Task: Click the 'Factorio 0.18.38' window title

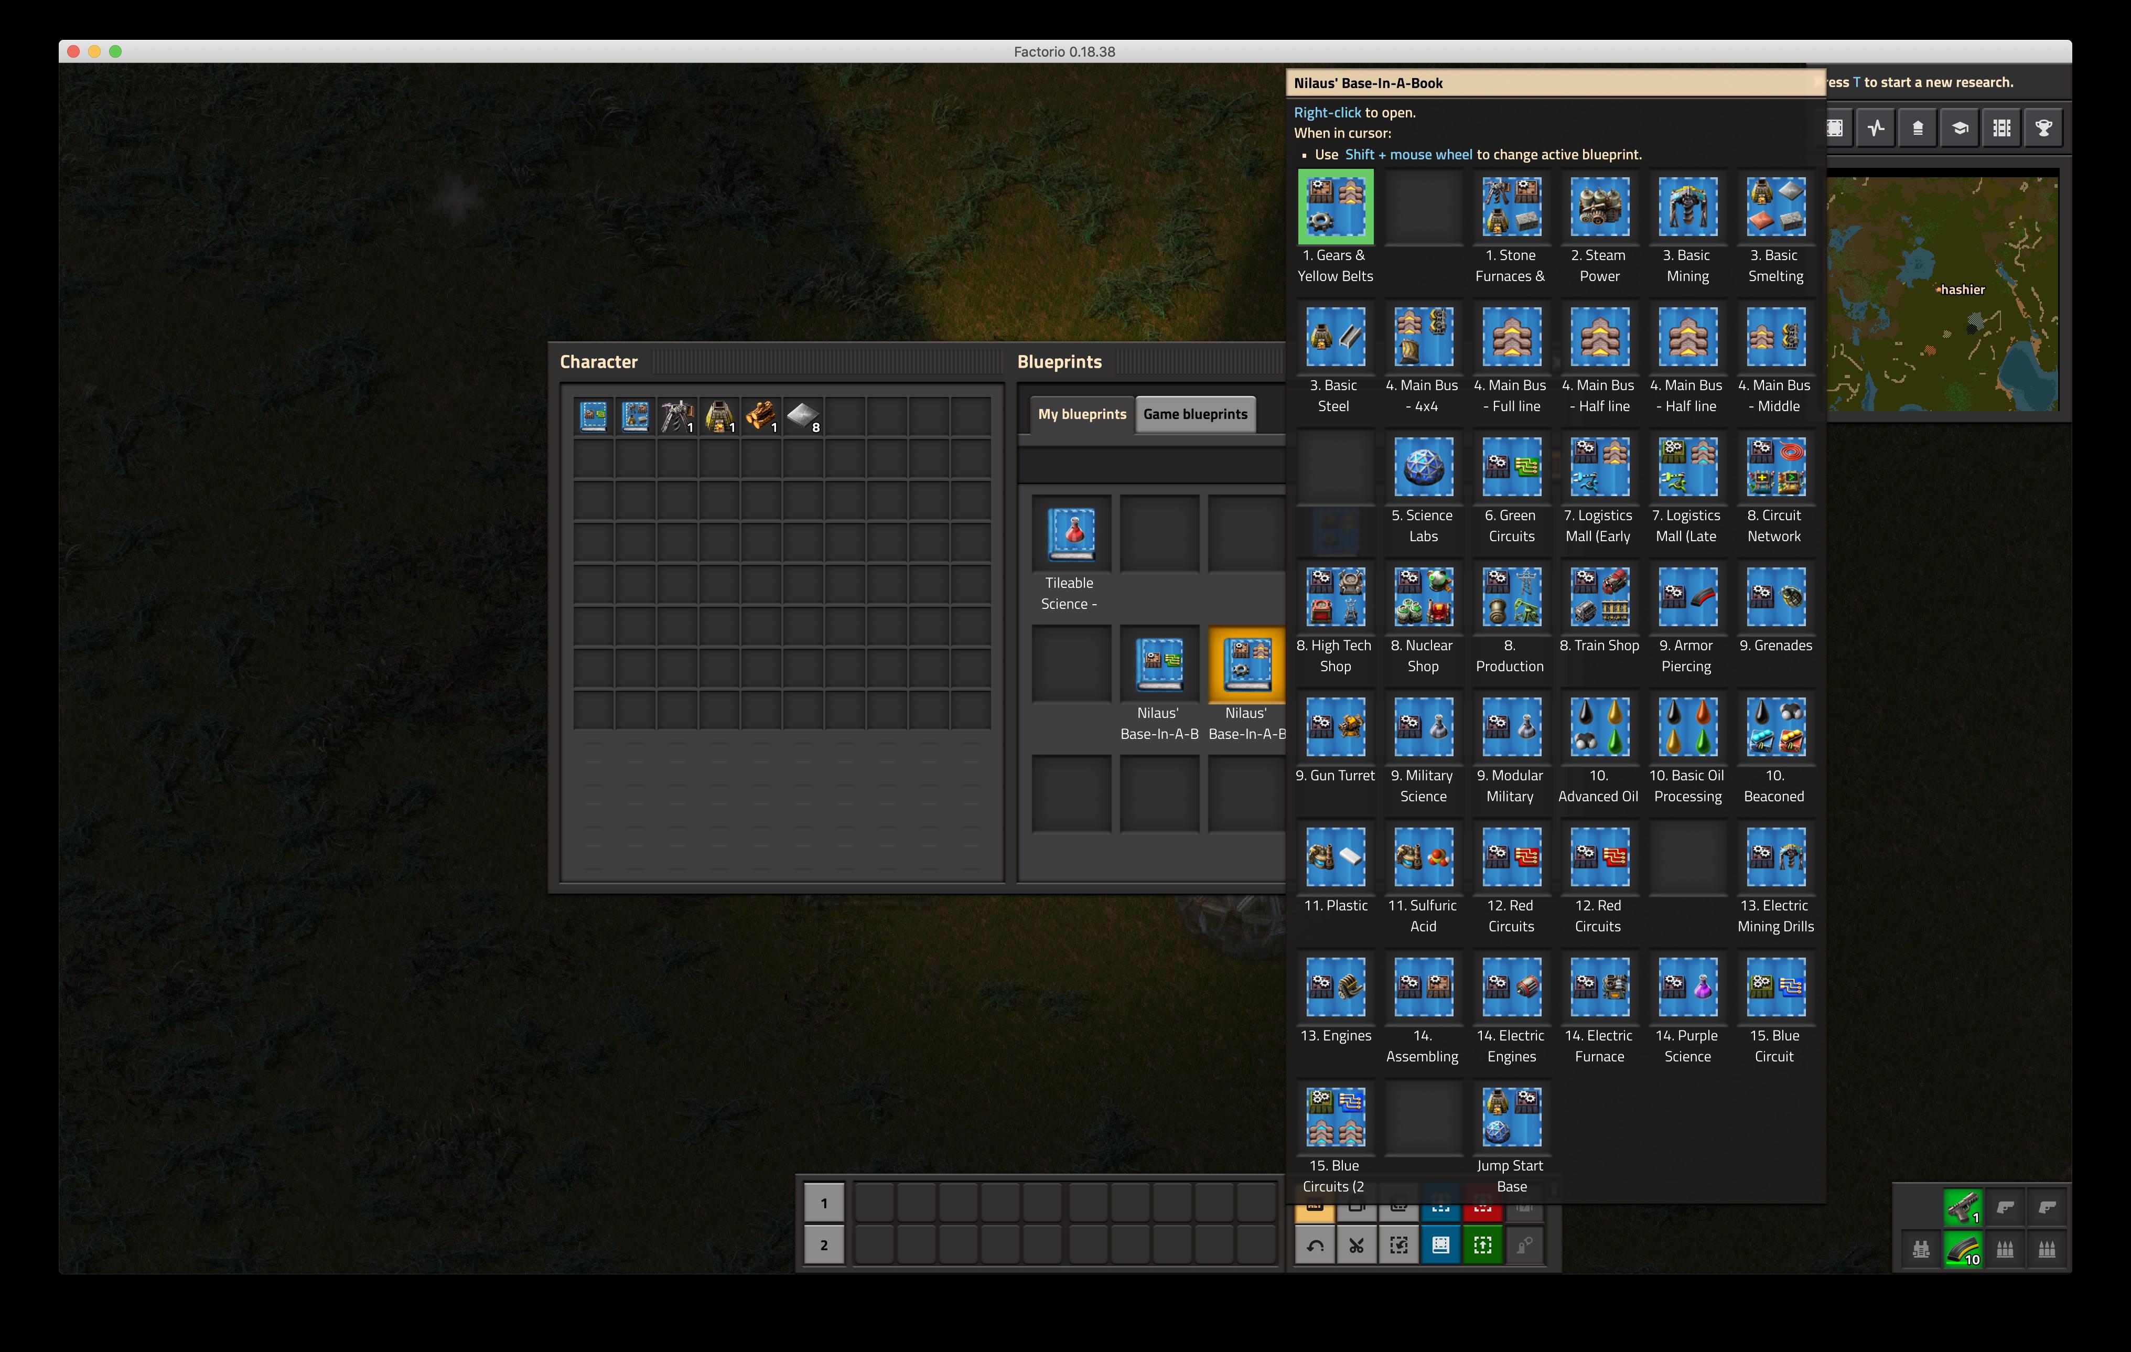Action: tap(1064, 51)
